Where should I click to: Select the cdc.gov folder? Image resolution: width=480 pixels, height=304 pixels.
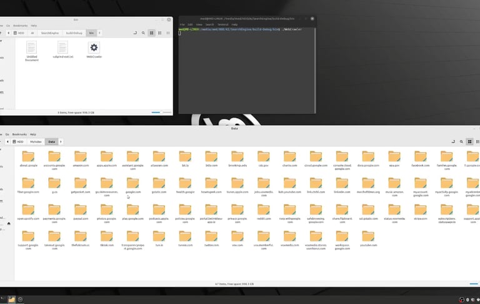tap(264, 159)
